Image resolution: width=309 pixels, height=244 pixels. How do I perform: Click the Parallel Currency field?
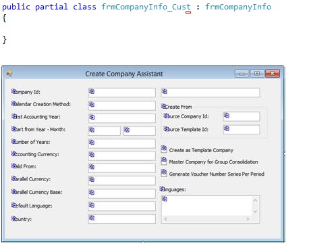point(121,180)
